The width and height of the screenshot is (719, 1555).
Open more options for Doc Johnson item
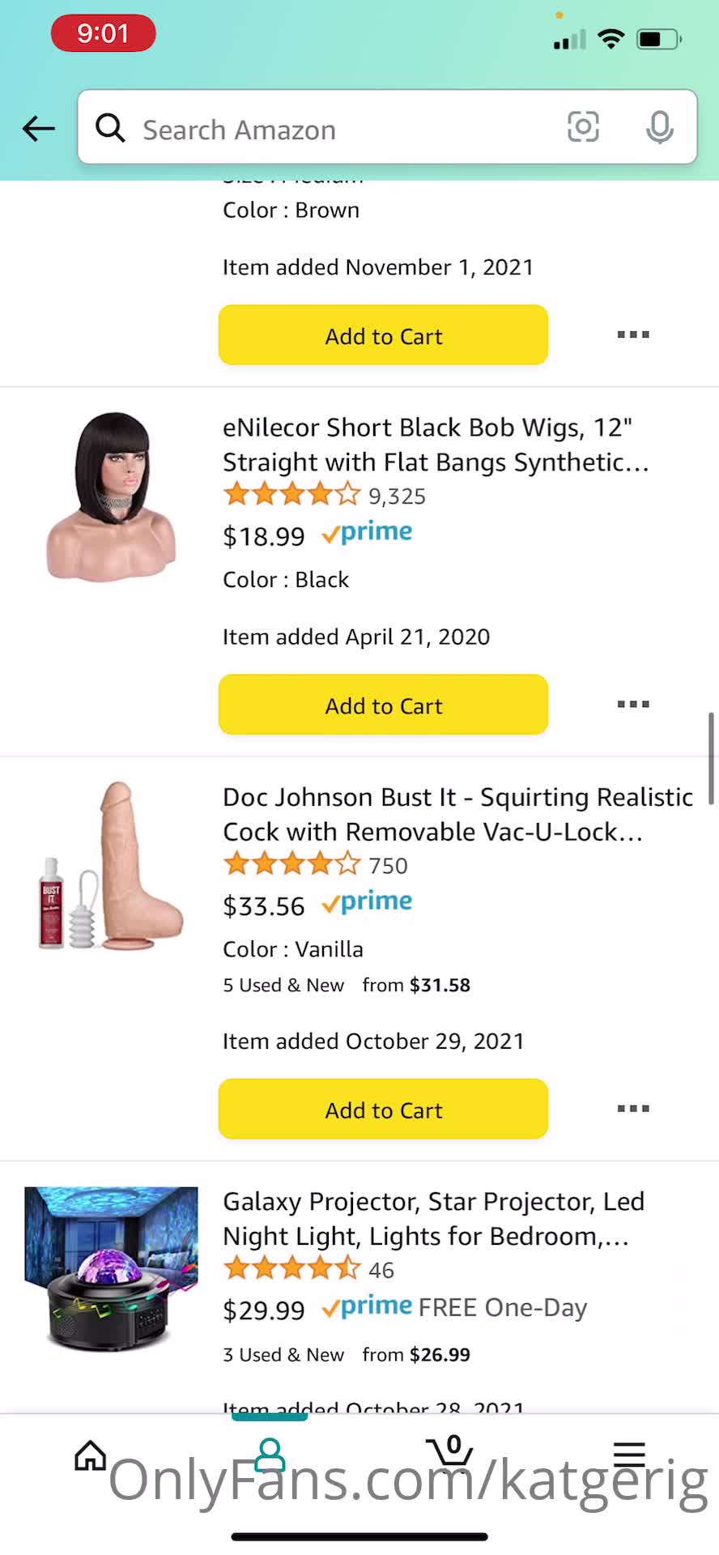click(x=633, y=1108)
